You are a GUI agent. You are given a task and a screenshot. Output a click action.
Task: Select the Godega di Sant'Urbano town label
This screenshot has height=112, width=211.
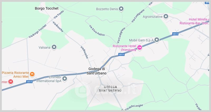tap(97, 71)
